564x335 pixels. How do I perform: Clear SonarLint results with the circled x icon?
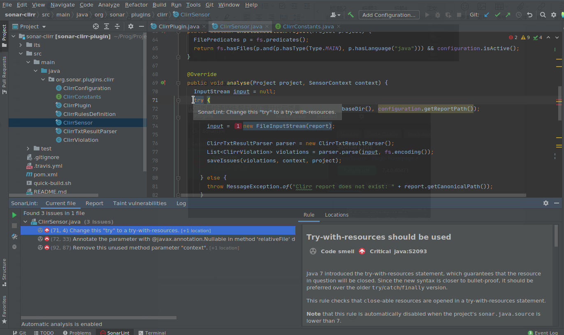coord(14,247)
